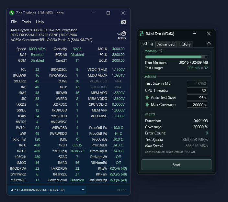This screenshot has width=228, height=202.
Task: Switch to the History tab
Action: [x=185, y=44]
